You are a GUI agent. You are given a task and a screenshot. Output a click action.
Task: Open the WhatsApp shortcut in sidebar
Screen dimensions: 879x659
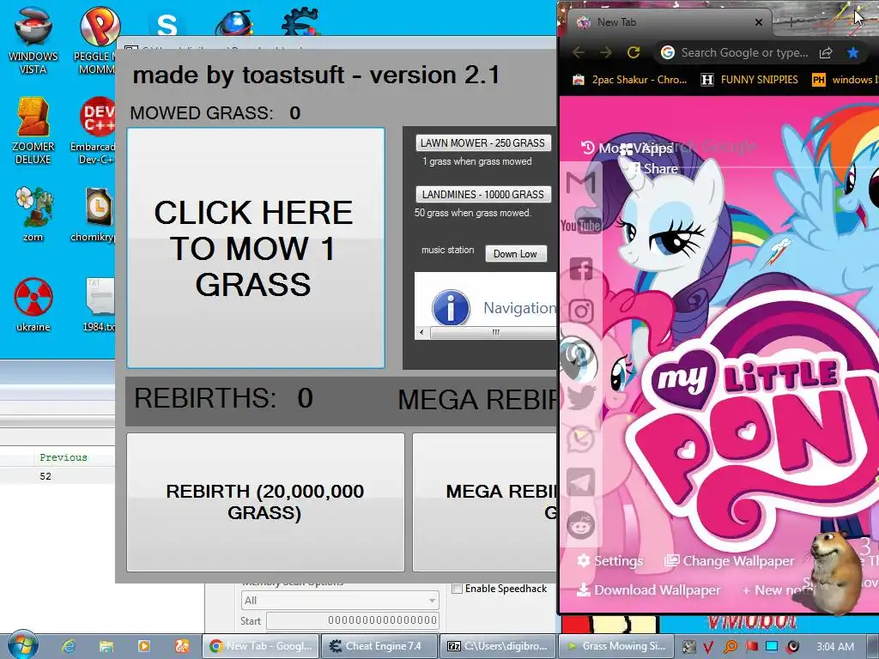[x=581, y=440]
